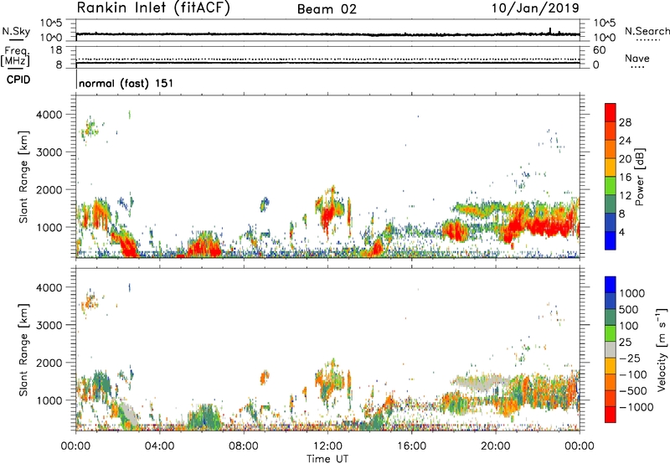Viewport: 670px width, 464px height.
Task: Click the '16' tick on Power colorbar
Action: 625,178
